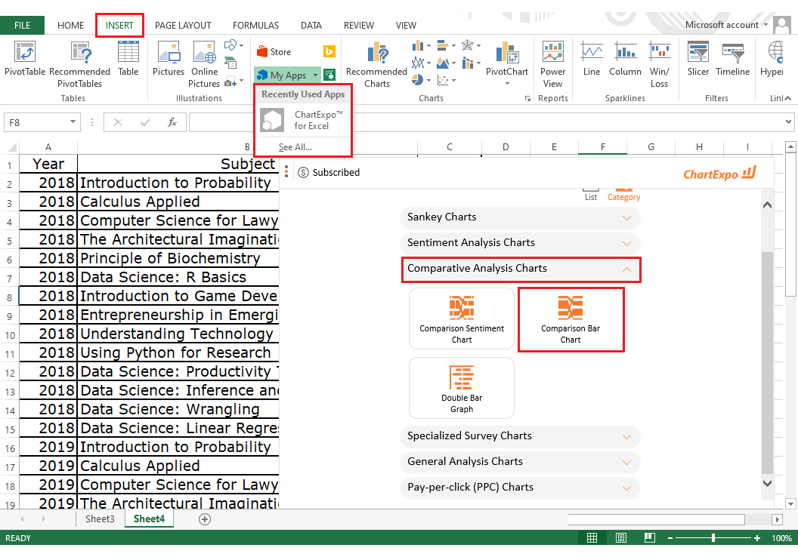The width and height of the screenshot is (798, 557).
Task: Open the PAGE LAYOUT ribbon tab
Action: coord(183,25)
